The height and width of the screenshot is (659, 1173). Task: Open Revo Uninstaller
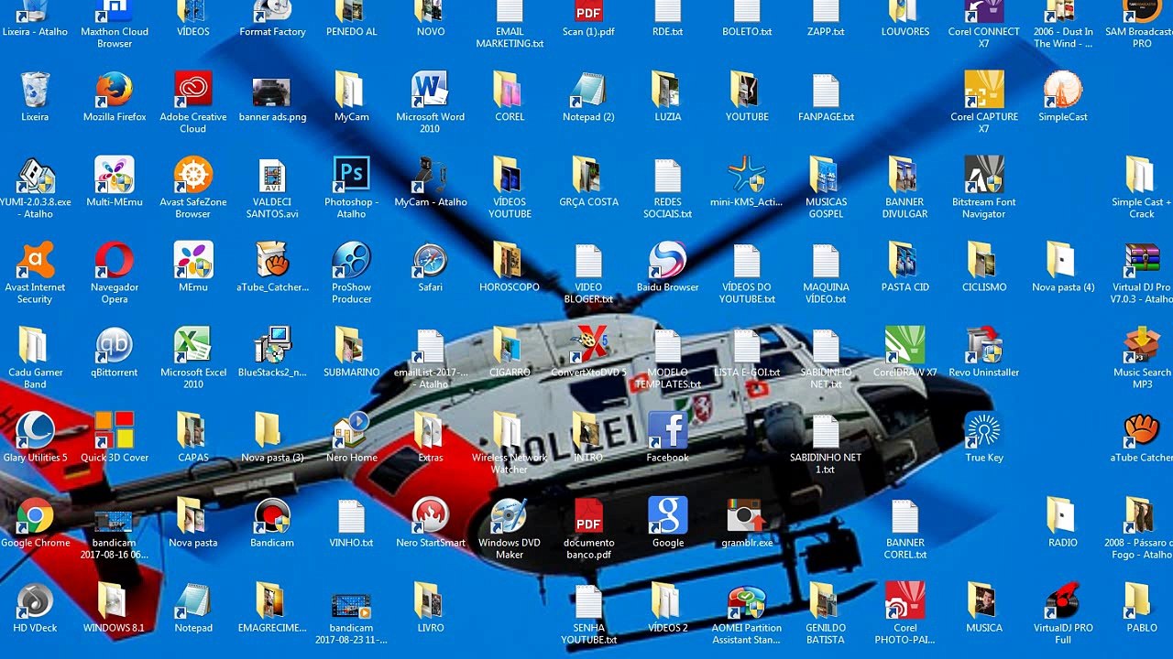[x=984, y=346]
